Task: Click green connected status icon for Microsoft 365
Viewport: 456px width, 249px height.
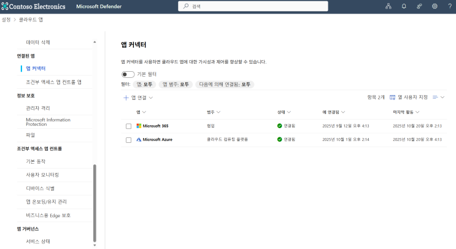Action: coord(279,126)
